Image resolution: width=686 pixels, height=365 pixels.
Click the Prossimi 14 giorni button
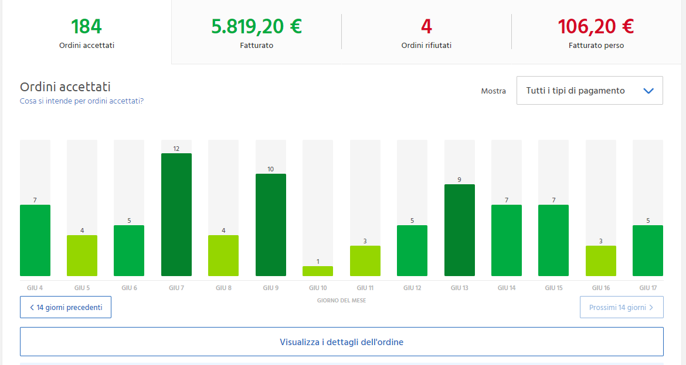coord(621,307)
